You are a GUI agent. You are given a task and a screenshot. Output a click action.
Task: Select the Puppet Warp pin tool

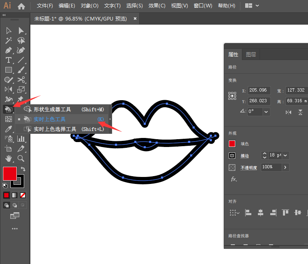[x=21, y=99]
